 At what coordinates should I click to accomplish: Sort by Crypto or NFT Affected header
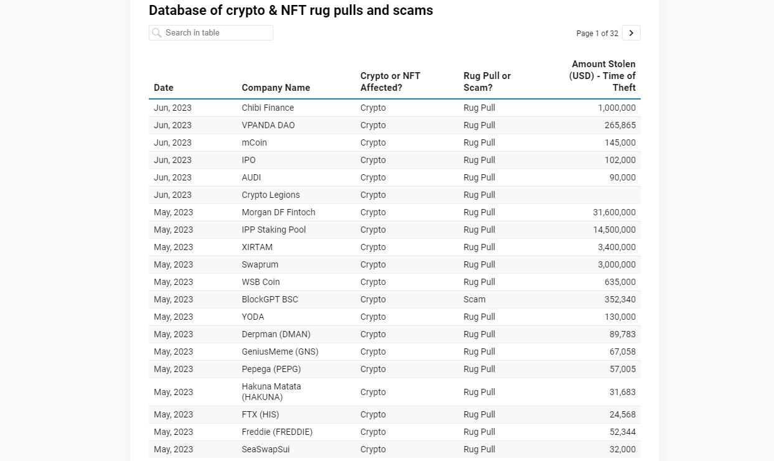[390, 81]
